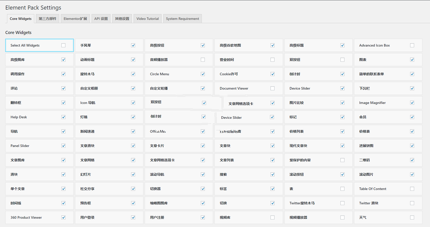430x227 pixels.
Task: Uncheck the 360 Product Viewer checkbox
Action: point(63,217)
